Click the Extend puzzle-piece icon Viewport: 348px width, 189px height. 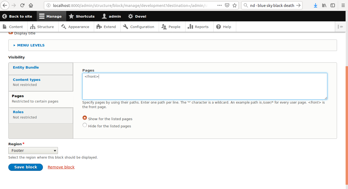[98, 26]
